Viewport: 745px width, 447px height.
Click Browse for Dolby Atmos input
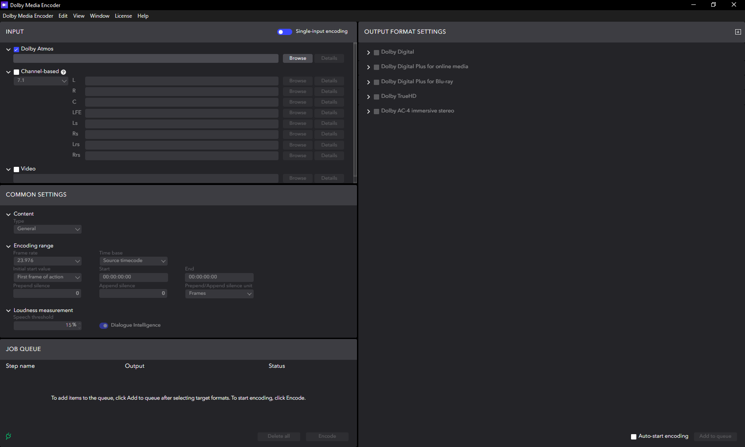pos(298,58)
